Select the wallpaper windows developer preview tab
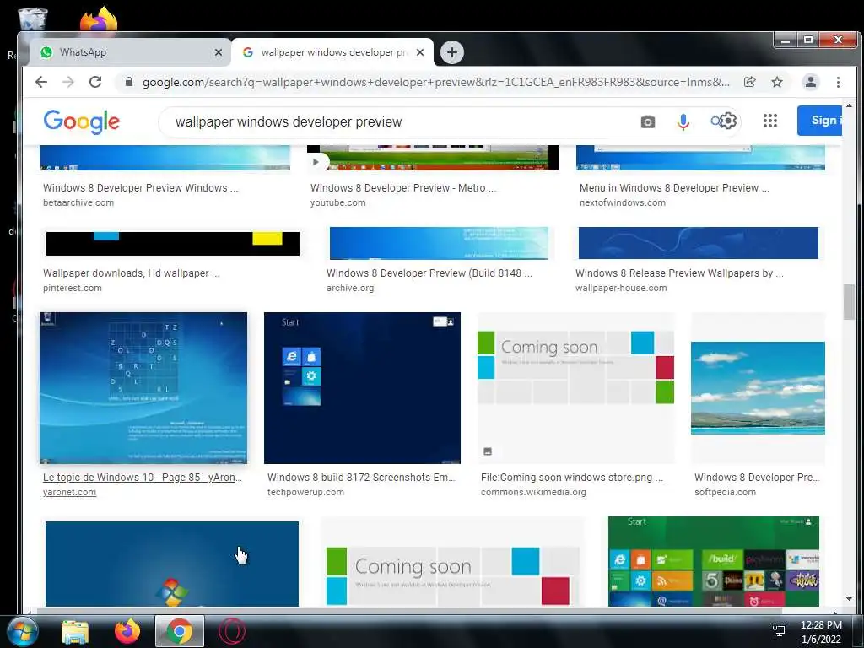864x648 pixels. 332,52
